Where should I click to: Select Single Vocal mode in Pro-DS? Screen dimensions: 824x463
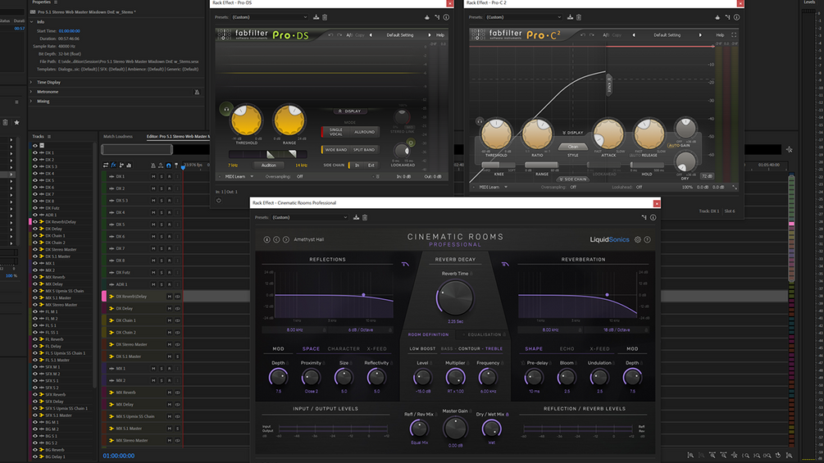(336, 132)
